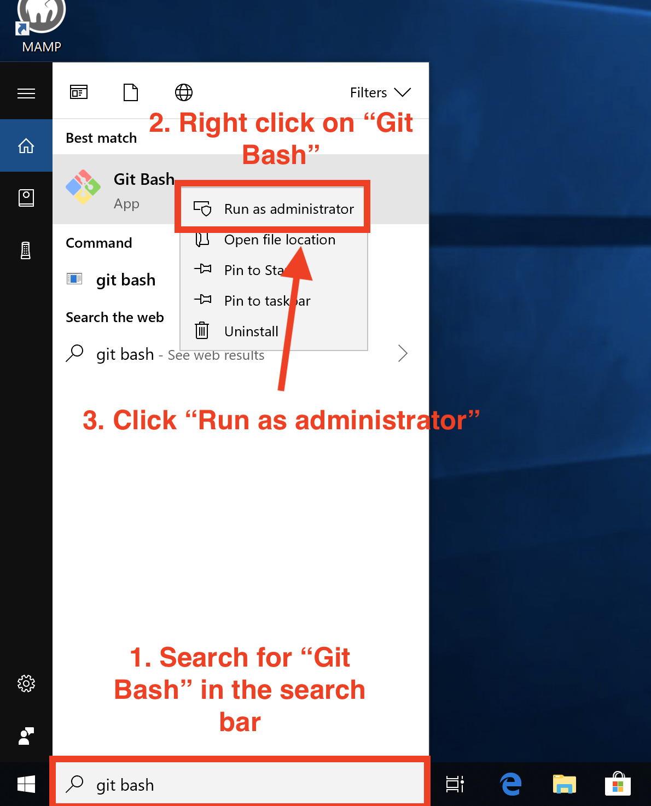This screenshot has width=651, height=806.
Task: Launch Microsoft Edge from taskbar
Action: tap(511, 784)
